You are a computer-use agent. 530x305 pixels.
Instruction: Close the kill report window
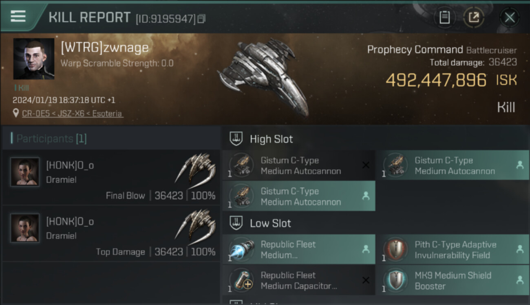[x=510, y=17]
